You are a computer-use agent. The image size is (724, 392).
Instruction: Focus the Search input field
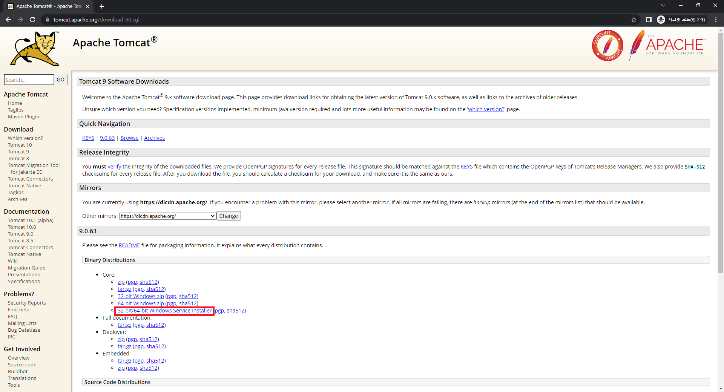point(29,80)
